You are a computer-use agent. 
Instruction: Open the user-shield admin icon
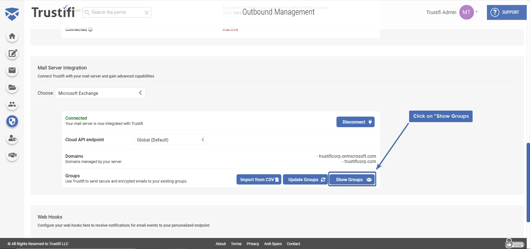point(12,138)
